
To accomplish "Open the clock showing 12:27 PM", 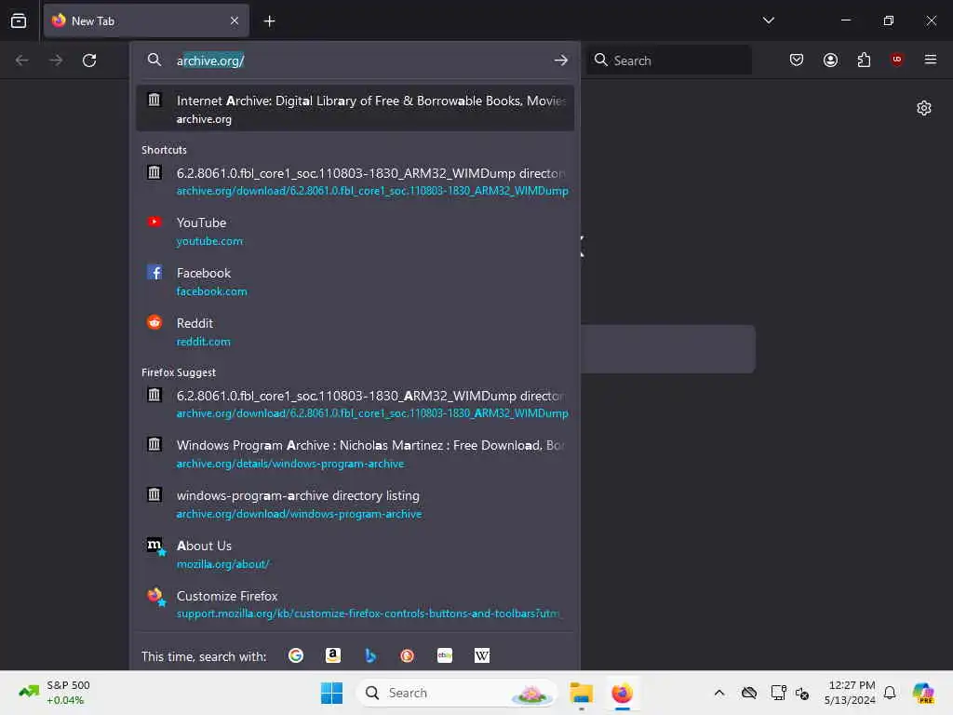I will (x=850, y=693).
